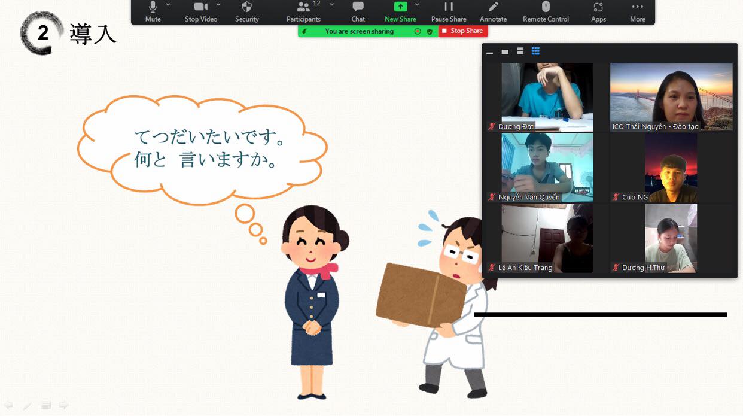
Task: Click Stop Video camera button
Action: point(201,11)
